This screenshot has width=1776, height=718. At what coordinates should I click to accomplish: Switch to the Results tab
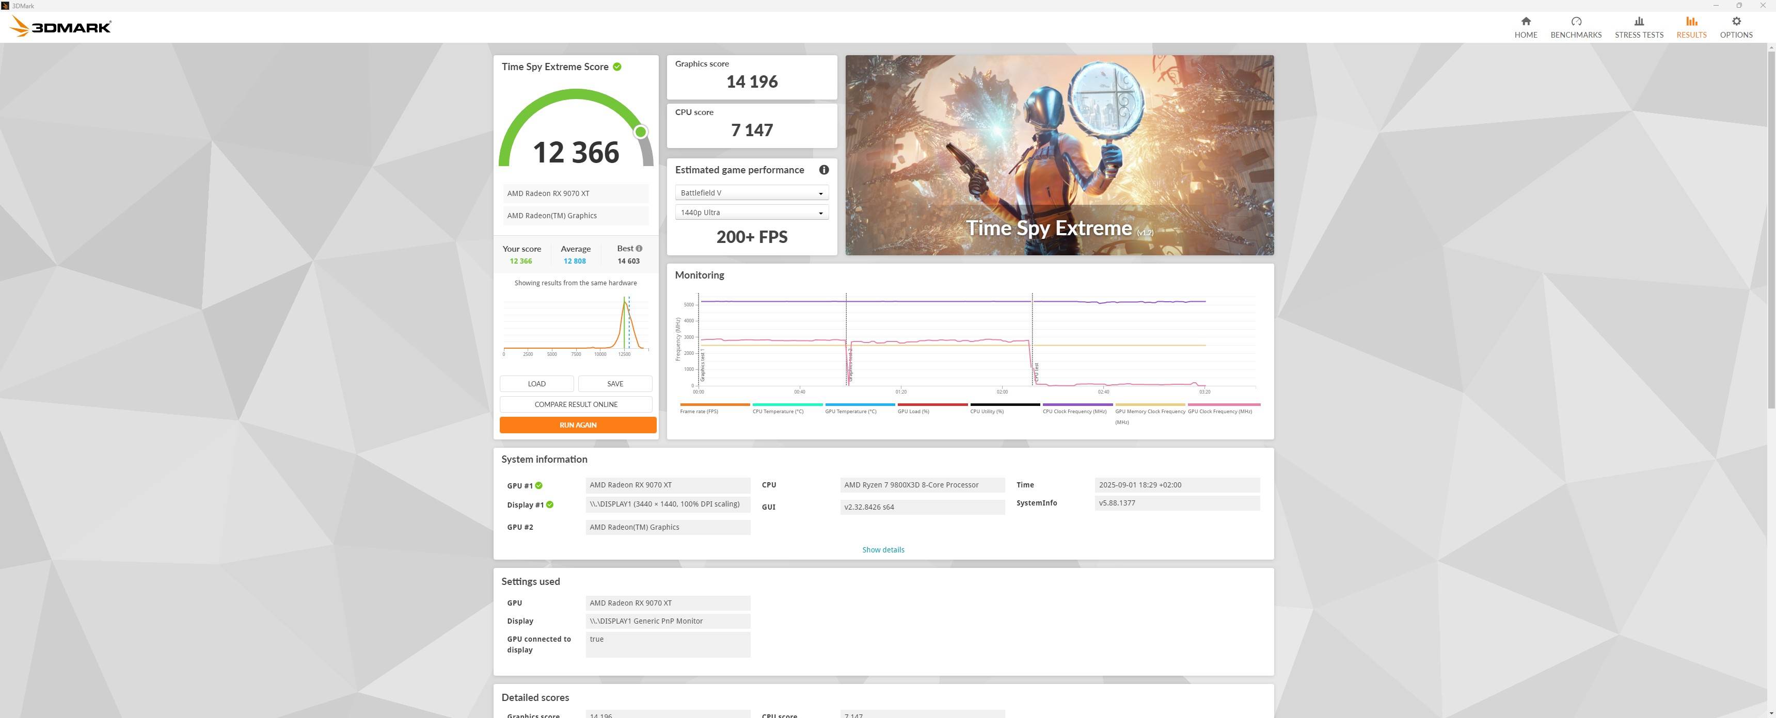click(x=1690, y=27)
